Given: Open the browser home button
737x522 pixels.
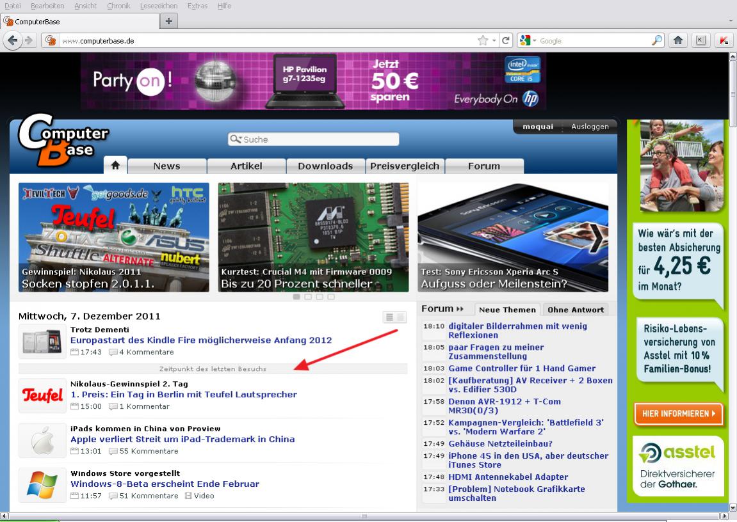Looking at the screenshot, I should tap(678, 41).
